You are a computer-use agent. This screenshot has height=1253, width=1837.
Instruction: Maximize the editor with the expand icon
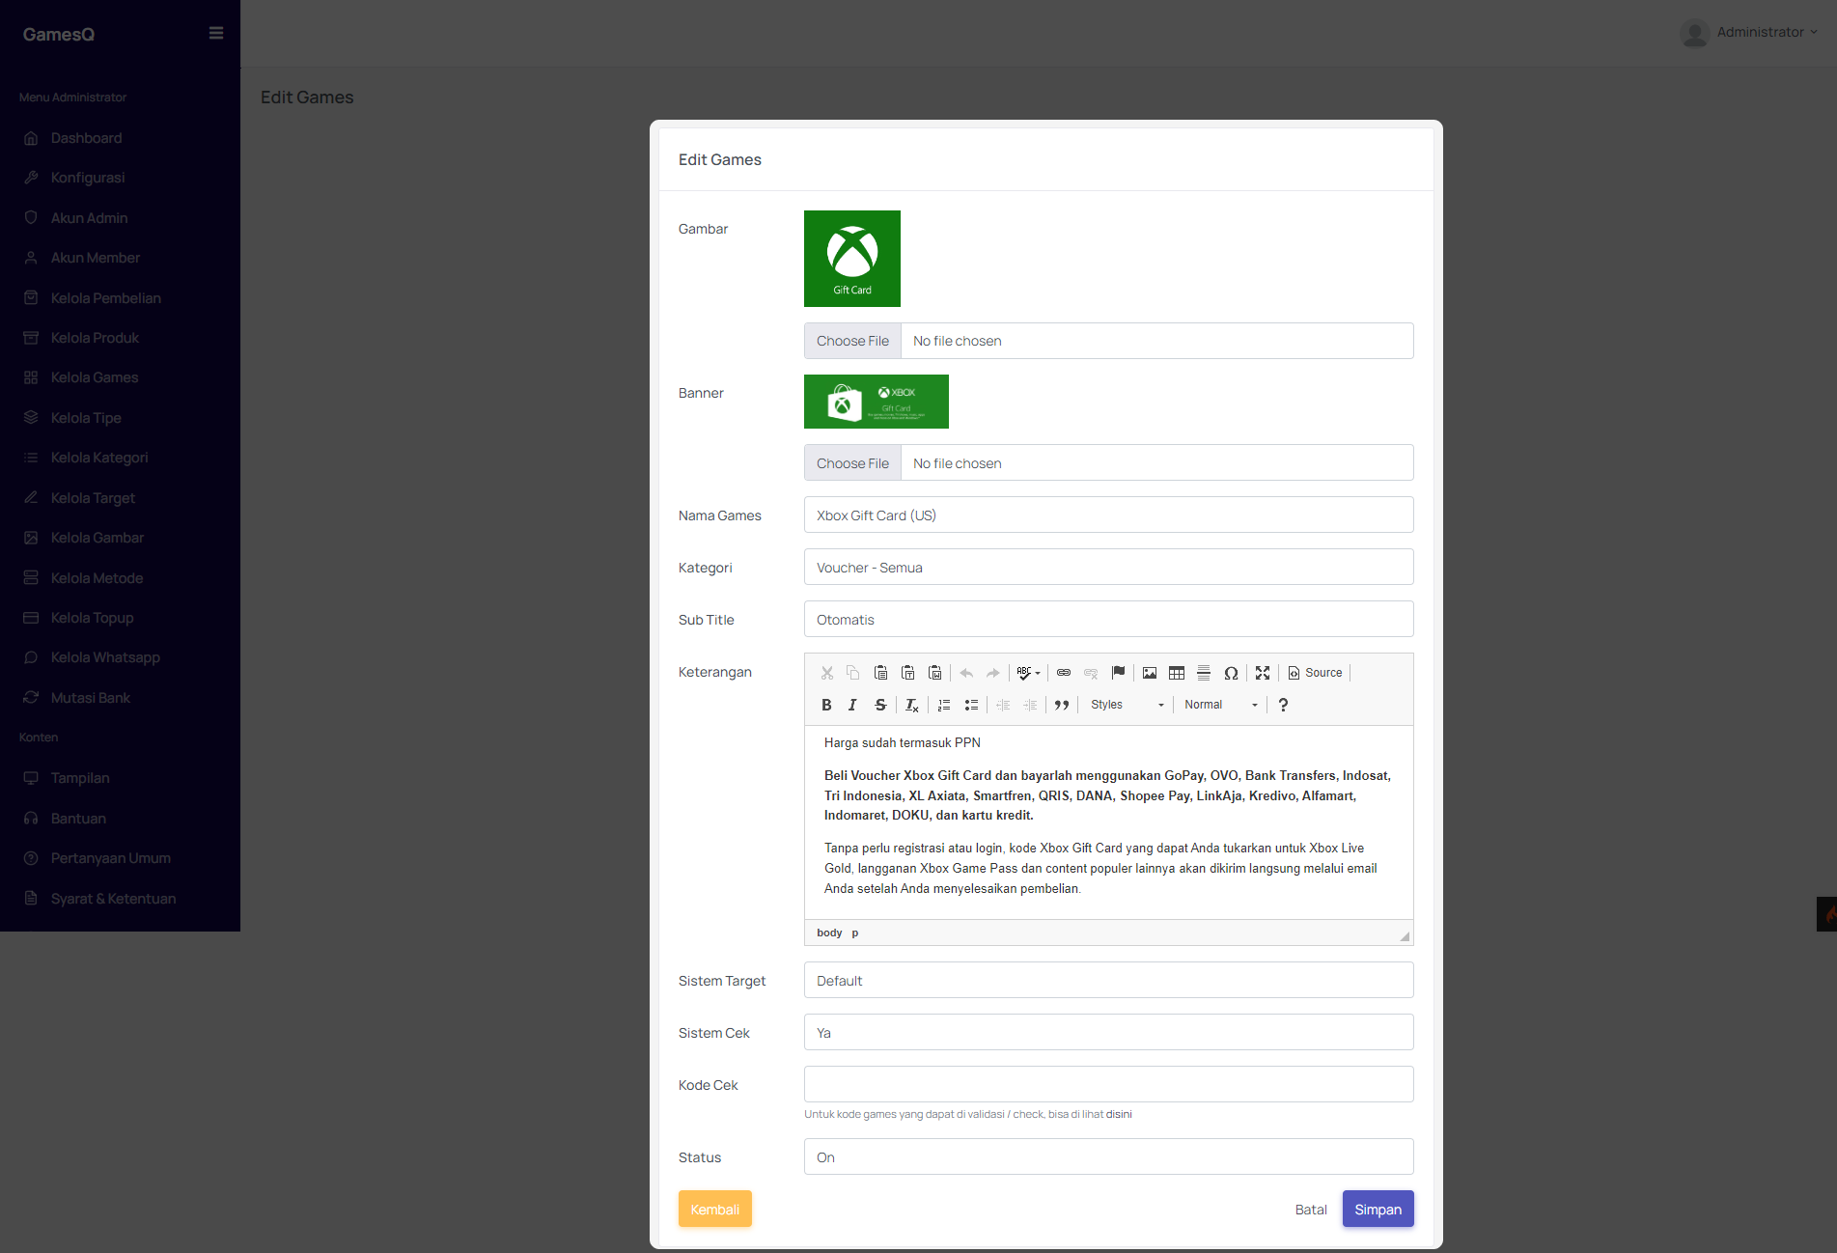coord(1263,673)
